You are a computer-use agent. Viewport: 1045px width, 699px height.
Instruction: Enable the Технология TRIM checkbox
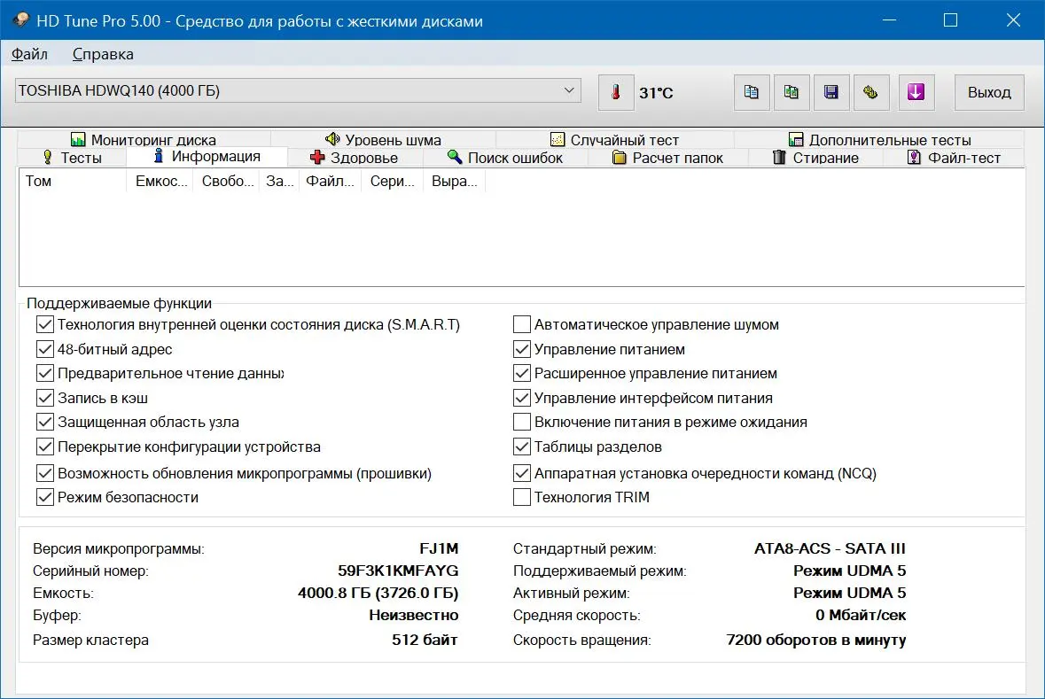[x=522, y=497]
